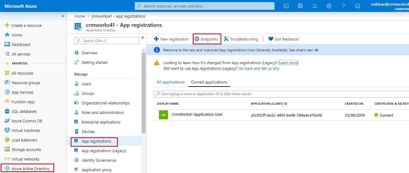
Task: Click the Home breadcrumb link
Action: (x=80, y=16)
